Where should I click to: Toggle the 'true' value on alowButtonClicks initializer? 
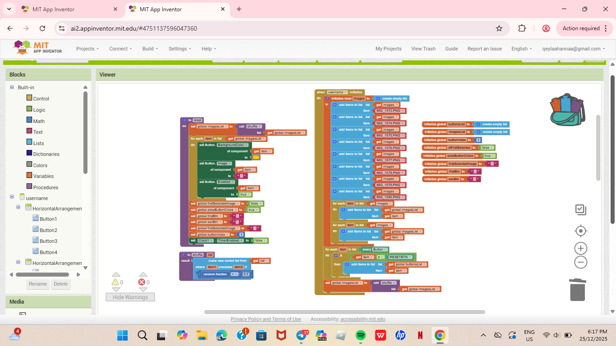(x=488, y=156)
